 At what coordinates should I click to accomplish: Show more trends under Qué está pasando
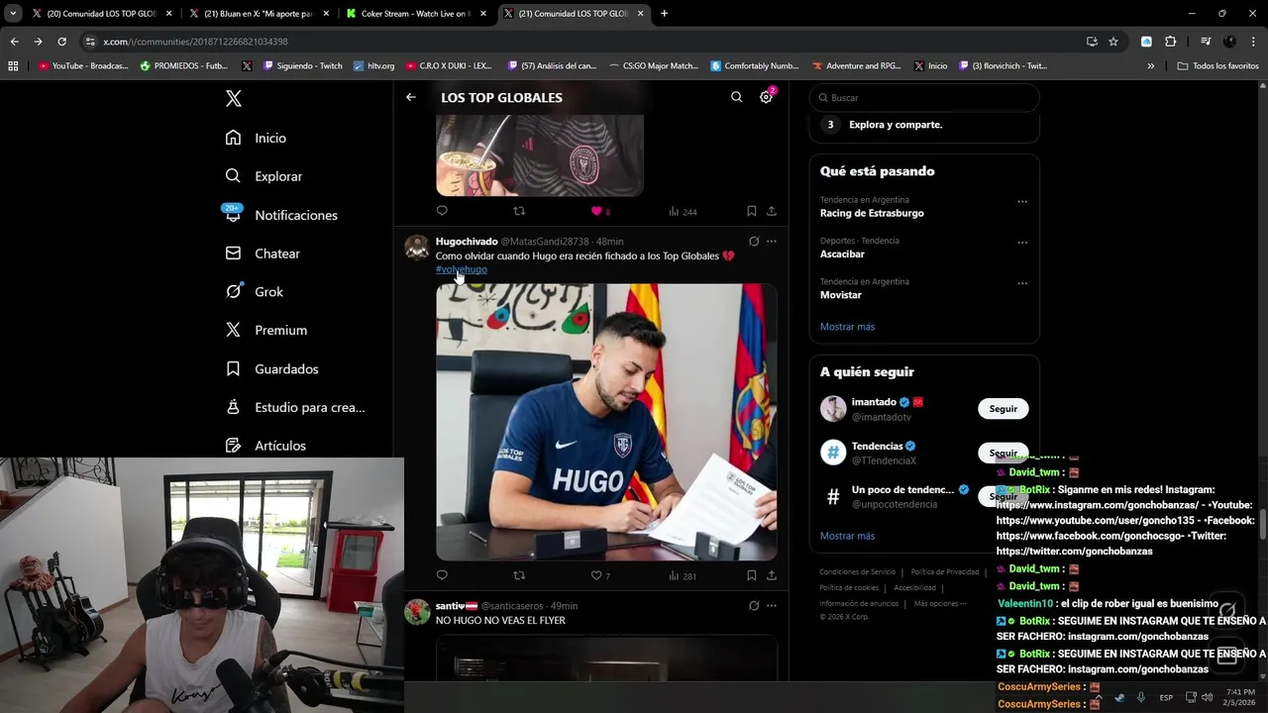point(847,327)
